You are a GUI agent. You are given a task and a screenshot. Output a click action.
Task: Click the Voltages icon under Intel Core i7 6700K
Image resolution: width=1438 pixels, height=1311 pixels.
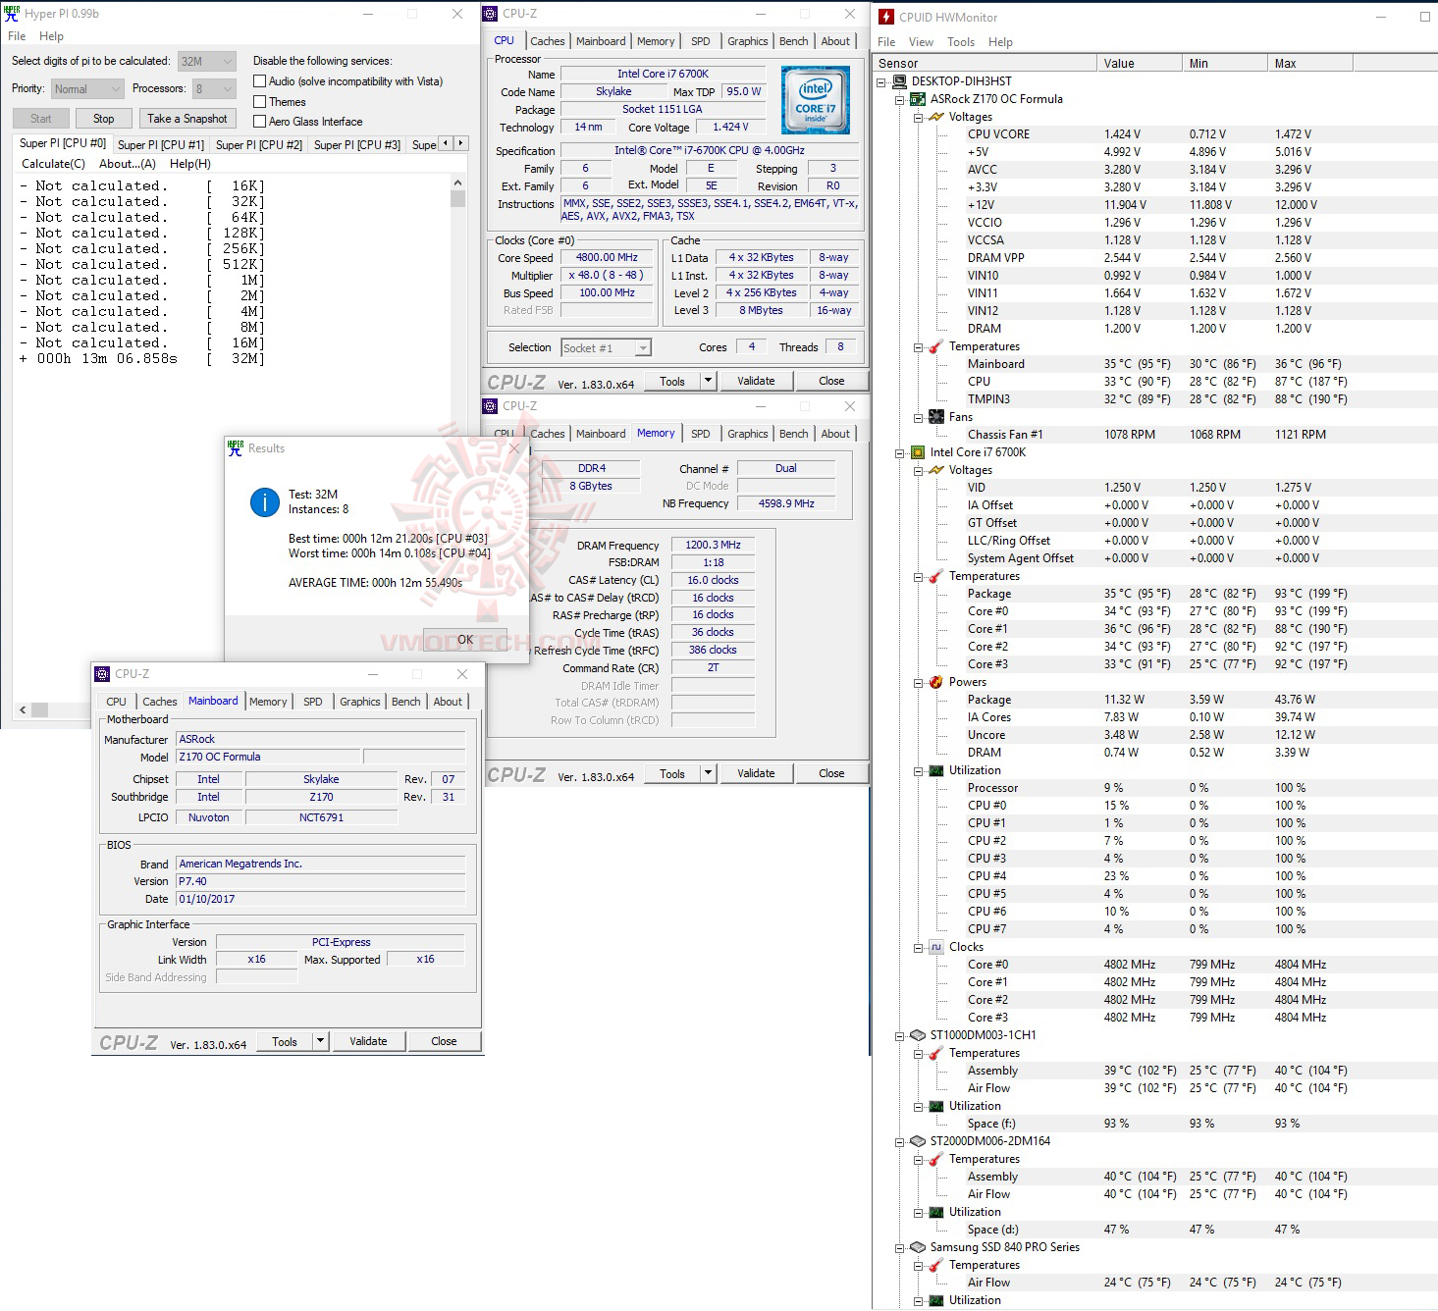936,470
